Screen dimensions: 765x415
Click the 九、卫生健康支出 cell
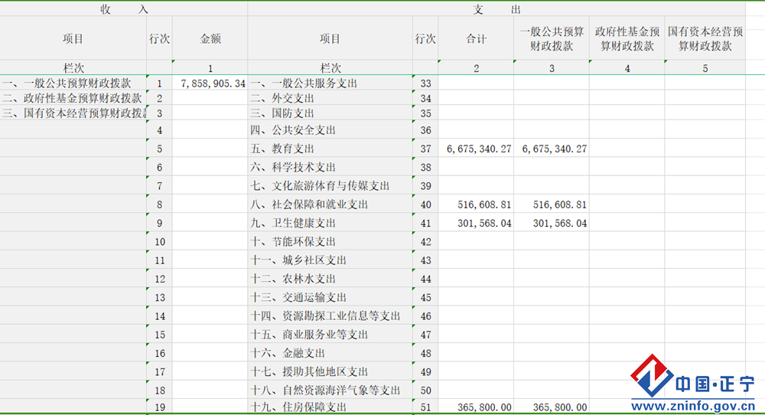[330, 223]
